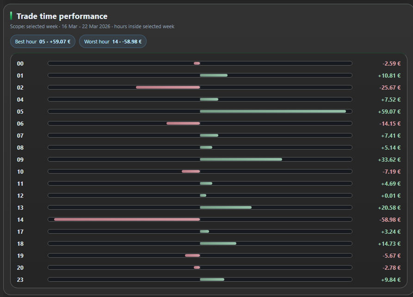Click the small red bar for hour 00
Viewport: 413px width, 297px height.
coord(197,63)
